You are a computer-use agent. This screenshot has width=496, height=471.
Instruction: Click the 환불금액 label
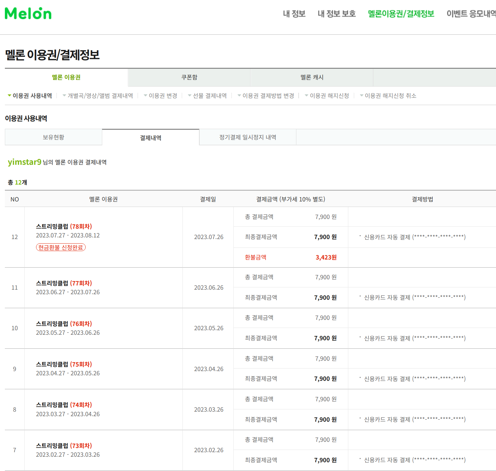coord(256,257)
